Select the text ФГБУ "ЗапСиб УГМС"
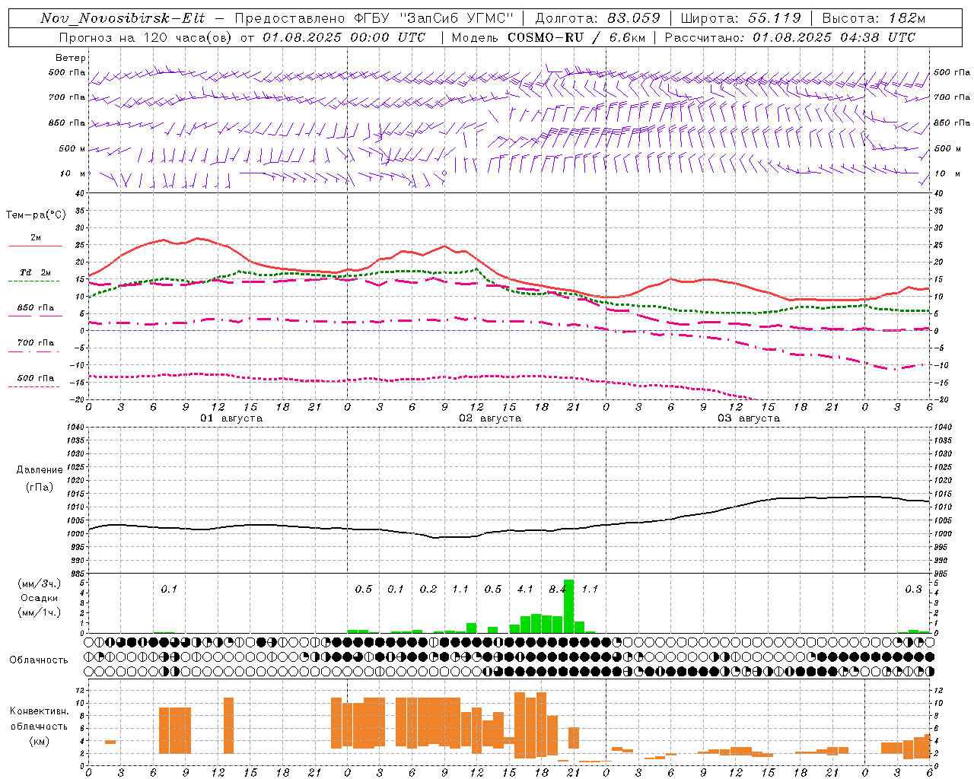The width and height of the screenshot is (974, 779). click(434, 18)
